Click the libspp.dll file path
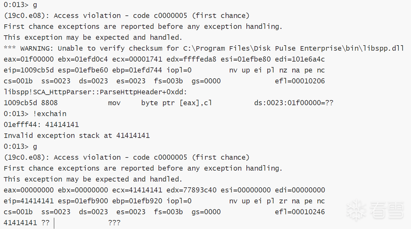The width and height of the screenshot is (411, 229). pyautogui.click(x=293, y=48)
